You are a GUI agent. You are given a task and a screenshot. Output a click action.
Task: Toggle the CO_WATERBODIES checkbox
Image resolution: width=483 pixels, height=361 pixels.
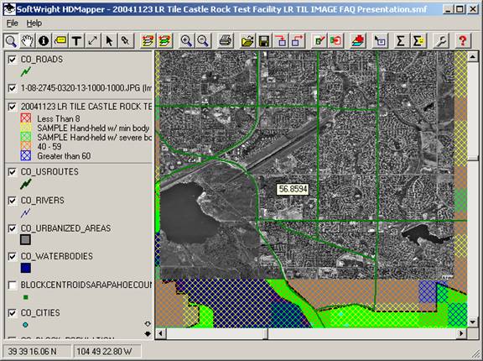[x=12, y=257]
